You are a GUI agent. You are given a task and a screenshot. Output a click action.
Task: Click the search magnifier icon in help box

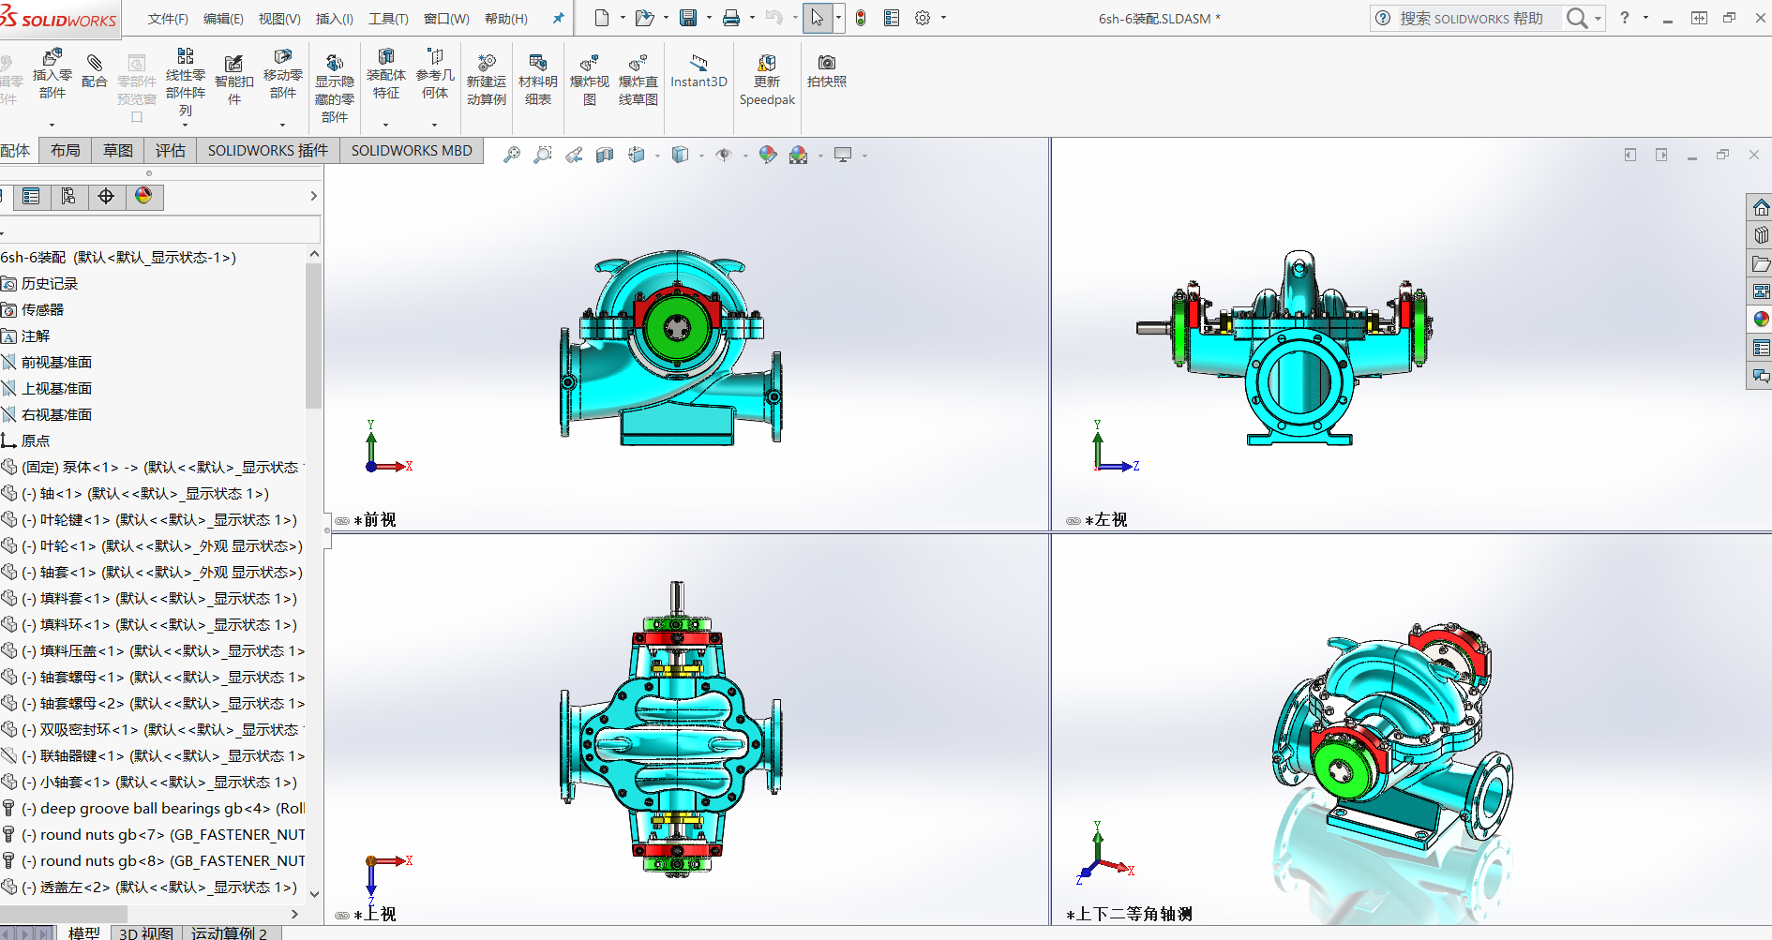[1577, 18]
